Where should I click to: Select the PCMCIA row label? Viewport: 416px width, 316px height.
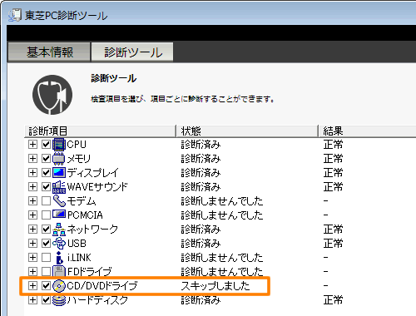(85, 215)
